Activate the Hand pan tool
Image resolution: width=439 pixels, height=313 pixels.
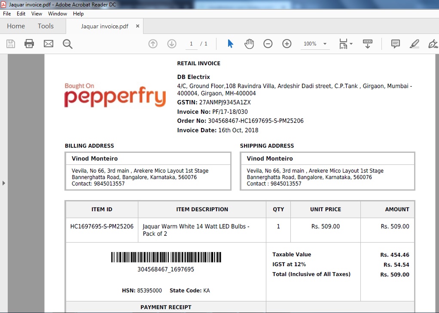[249, 44]
